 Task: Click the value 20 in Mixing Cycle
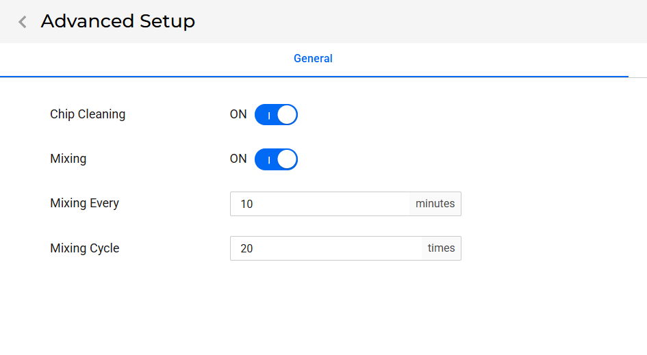(x=246, y=248)
